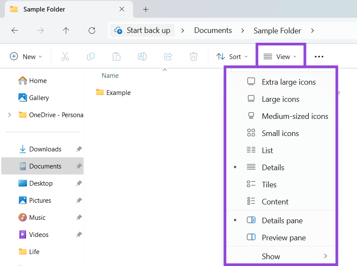Click the Paste clipboard icon
357x266 pixels.
tap(116, 56)
